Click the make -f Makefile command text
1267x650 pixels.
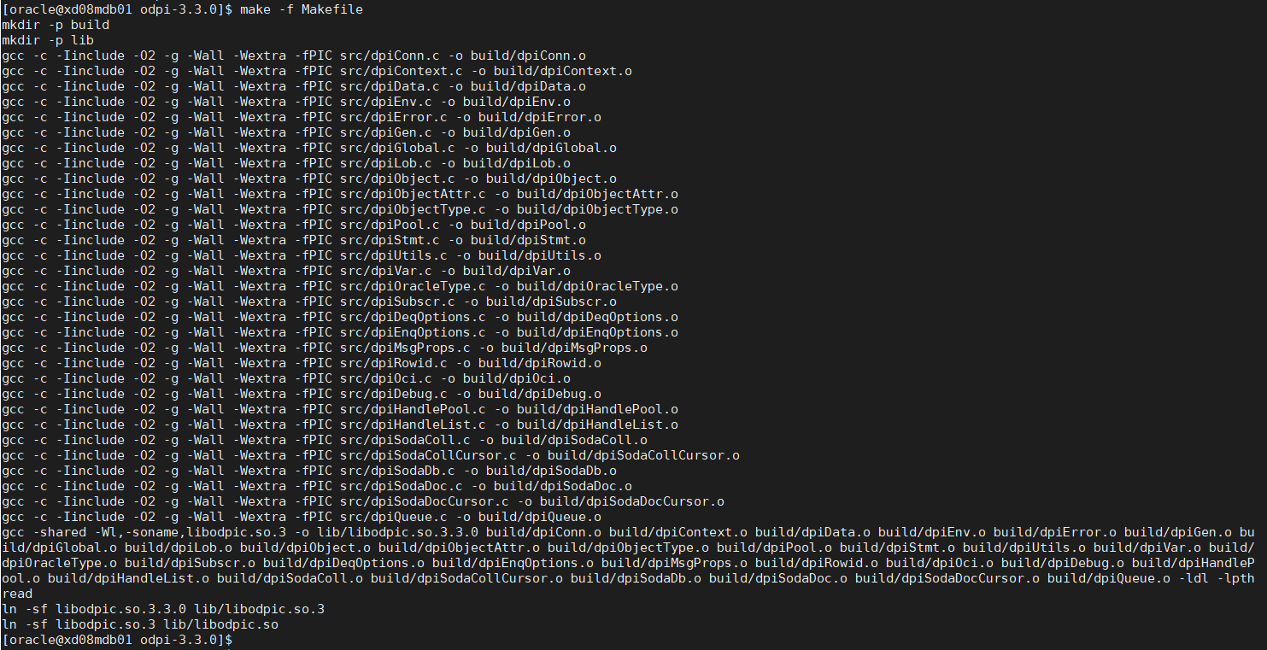coord(301,9)
